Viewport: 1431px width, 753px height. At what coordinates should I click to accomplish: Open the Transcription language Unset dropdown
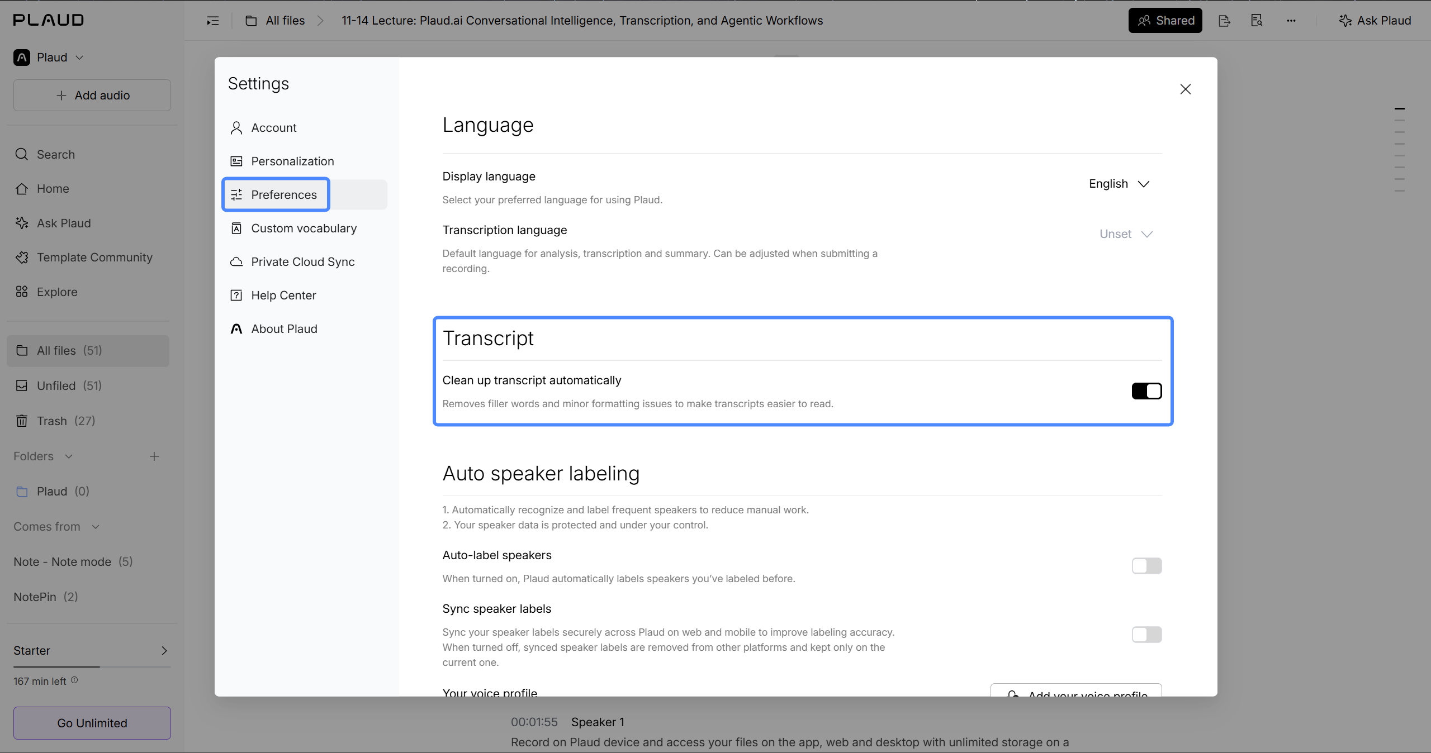click(1126, 234)
